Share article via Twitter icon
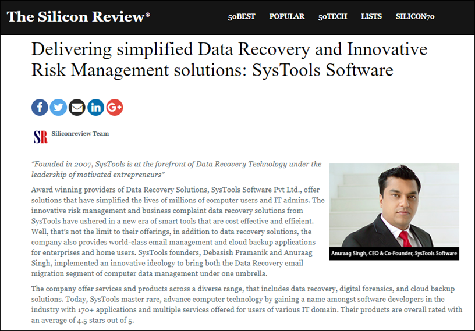This screenshot has width=475, height=331. pos(58,107)
